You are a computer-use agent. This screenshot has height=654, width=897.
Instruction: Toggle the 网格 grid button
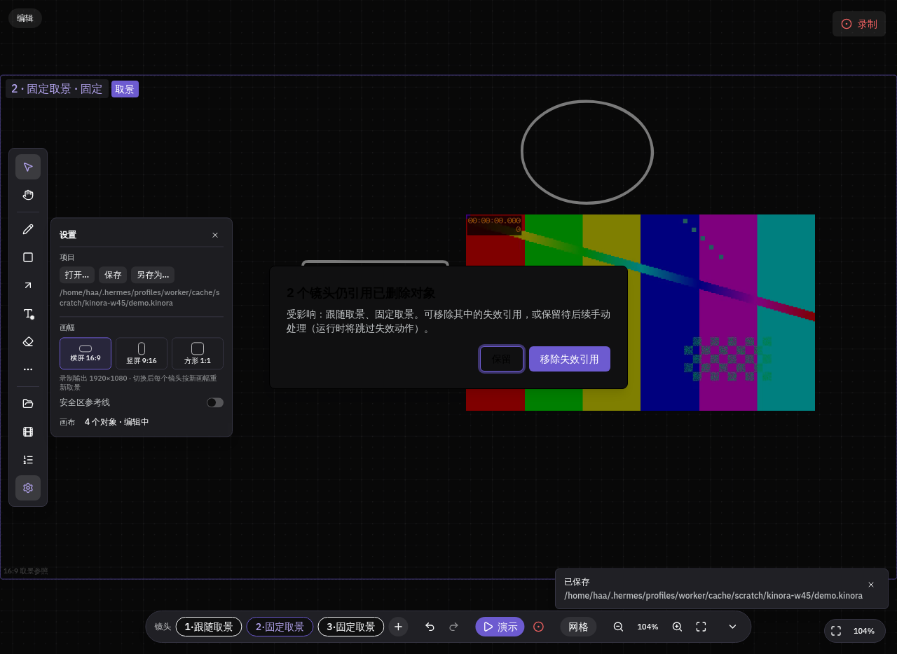pos(578,627)
